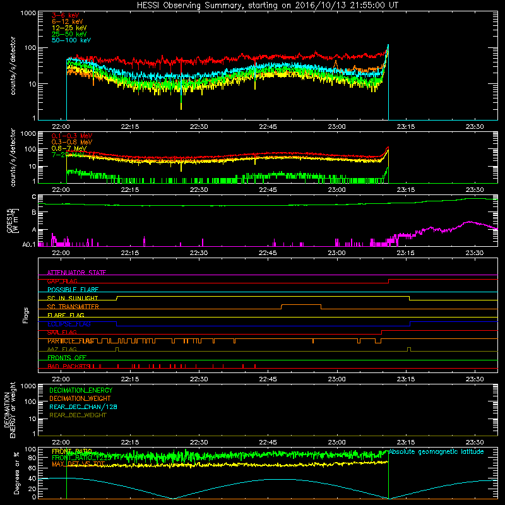The height and width of the screenshot is (505, 505).
Task: Pick the ECLIPSE_FLAG label
Action: (x=69, y=324)
